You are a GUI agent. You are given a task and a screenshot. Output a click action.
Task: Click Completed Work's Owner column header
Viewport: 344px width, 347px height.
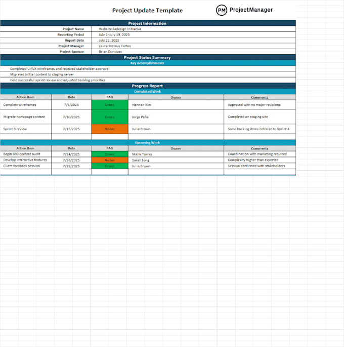176,97
